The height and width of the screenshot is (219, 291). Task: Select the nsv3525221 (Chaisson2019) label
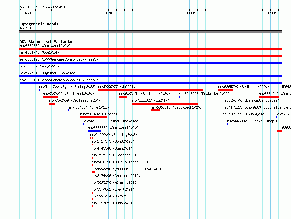(116, 155)
